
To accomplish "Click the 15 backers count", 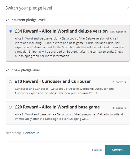I will click(x=119, y=108).
